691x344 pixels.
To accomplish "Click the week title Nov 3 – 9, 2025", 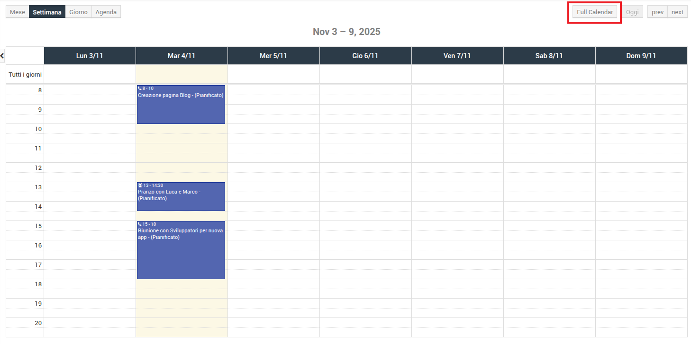I will (x=346, y=32).
